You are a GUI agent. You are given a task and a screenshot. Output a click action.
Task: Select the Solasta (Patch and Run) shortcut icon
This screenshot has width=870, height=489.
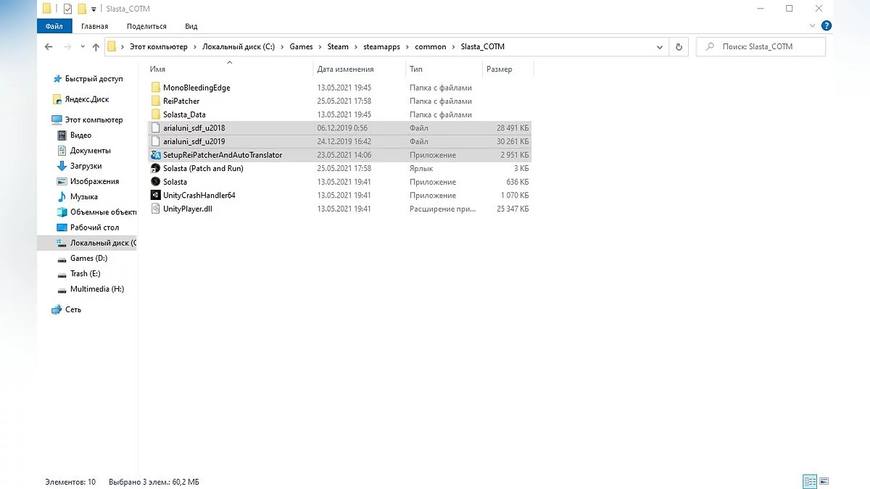(x=155, y=169)
